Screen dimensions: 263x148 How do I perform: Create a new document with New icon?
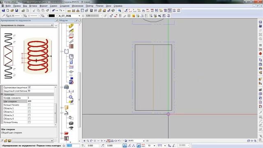tap(8, 10)
